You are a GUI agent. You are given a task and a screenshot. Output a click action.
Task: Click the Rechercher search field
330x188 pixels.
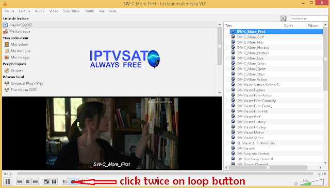pyautogui.click(x=308, y=18)
